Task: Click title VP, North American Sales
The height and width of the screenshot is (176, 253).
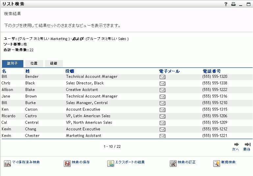Action: pyautogui.click(x=89, y=122)
